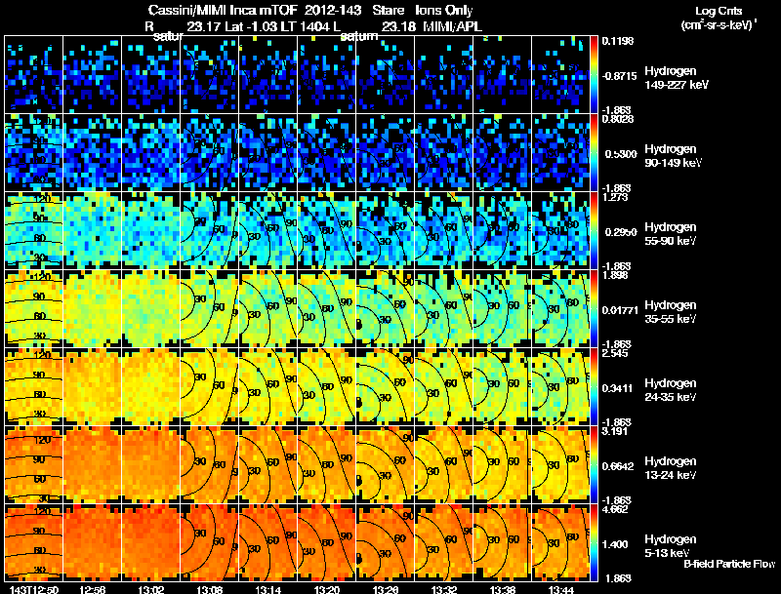781x594 pixels.
Task: Click the 4.662 maximum scale value
Action: (x=615, y=510)
